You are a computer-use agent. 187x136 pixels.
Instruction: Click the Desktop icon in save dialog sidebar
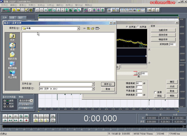(x=12, y=46)
